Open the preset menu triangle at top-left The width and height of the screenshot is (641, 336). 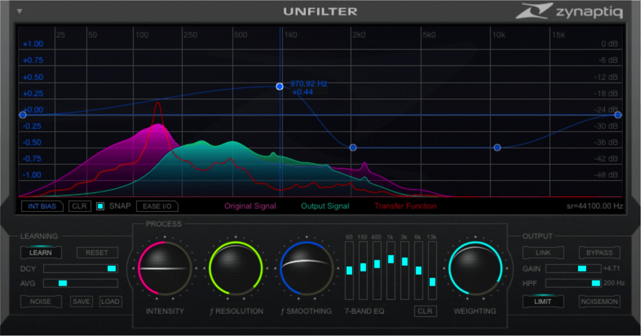pos(19,11)
